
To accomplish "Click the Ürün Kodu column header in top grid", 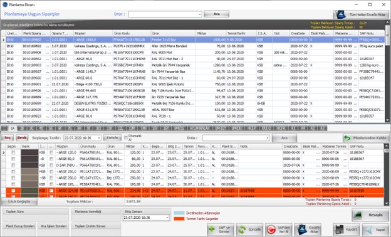I will point(132,33).
